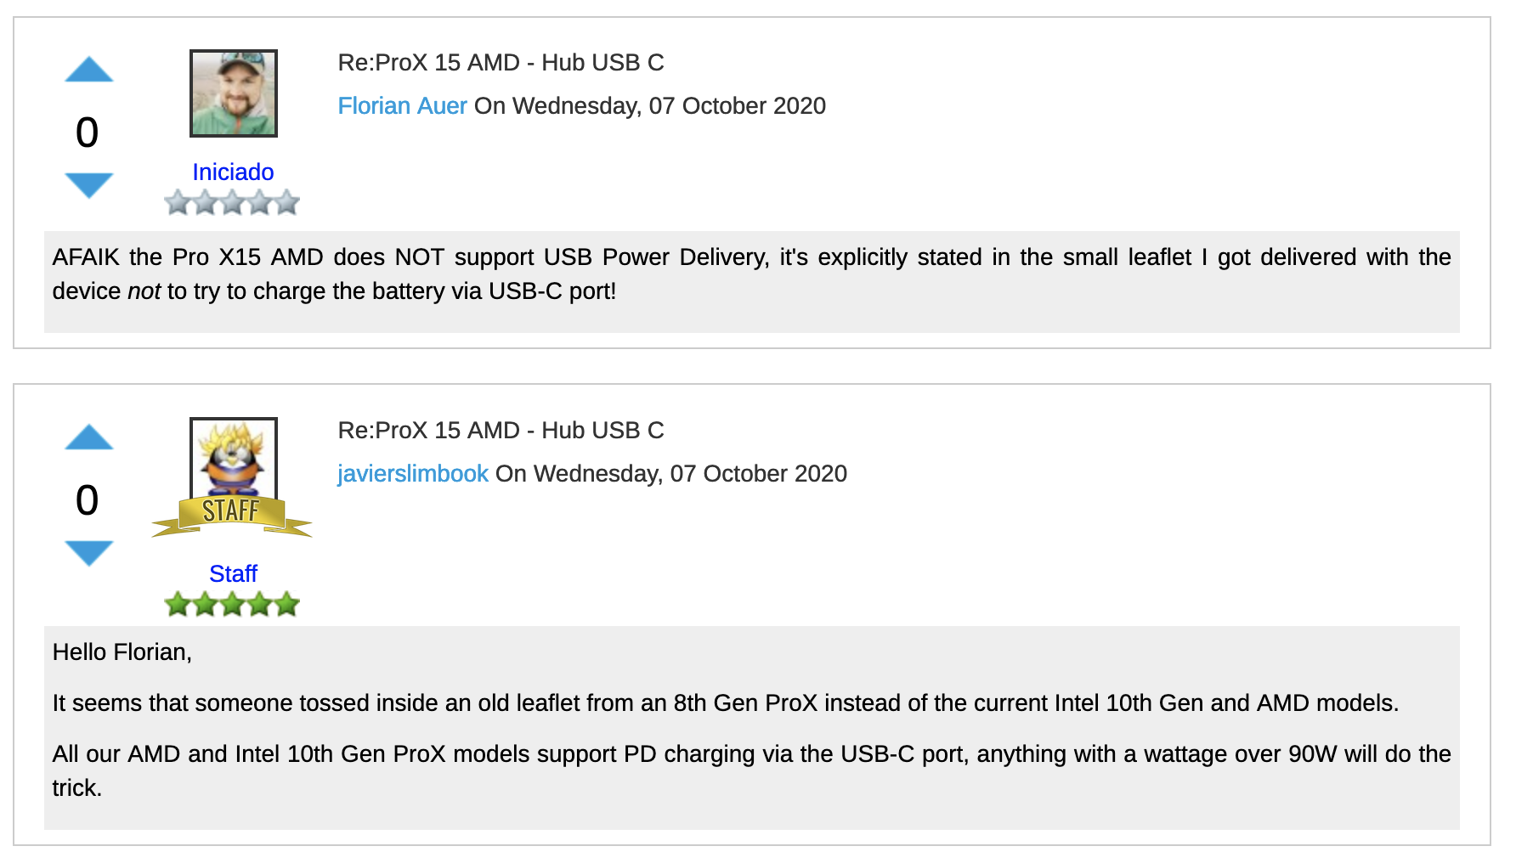This screenshot has height=863, width=1516.
Task: Click the Iniciado rank label
Action: tap(233, 172)
